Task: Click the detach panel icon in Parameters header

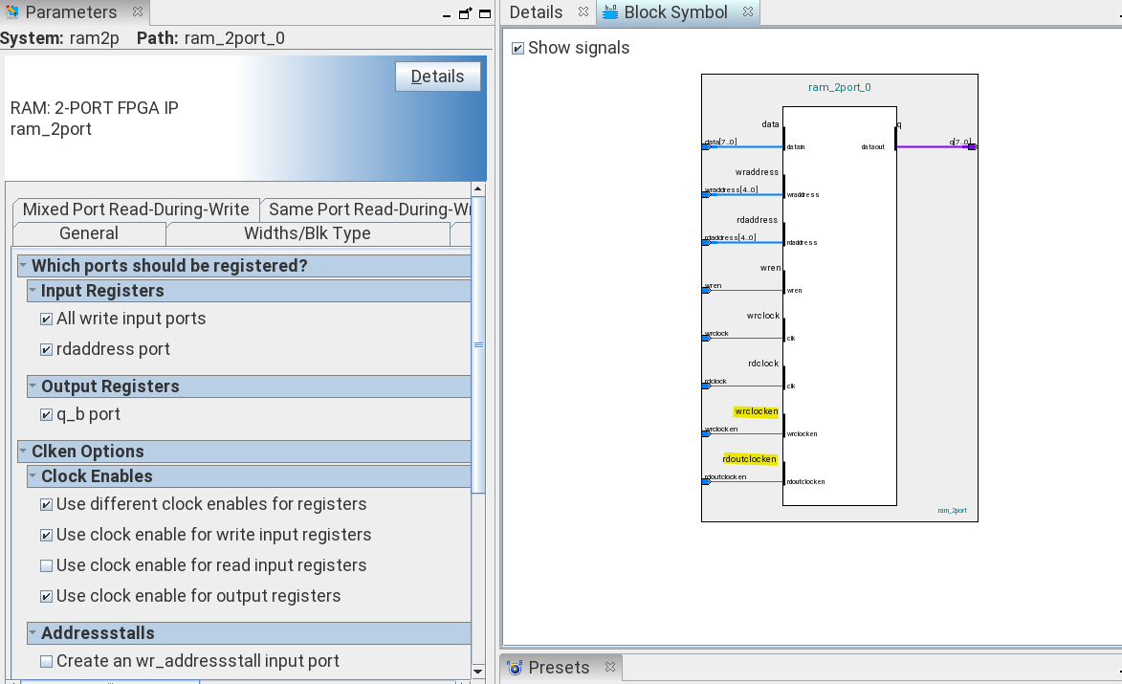Action: [466, 13]
